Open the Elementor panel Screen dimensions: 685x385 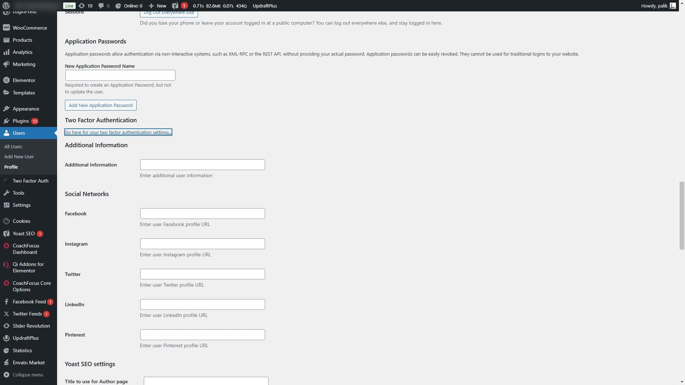pyautogui.click(x=24, y=80)
